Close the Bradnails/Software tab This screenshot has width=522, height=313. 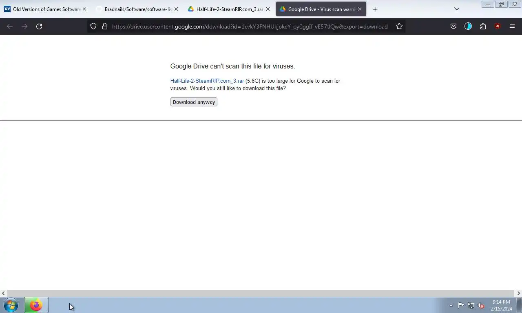click(176, 9)
